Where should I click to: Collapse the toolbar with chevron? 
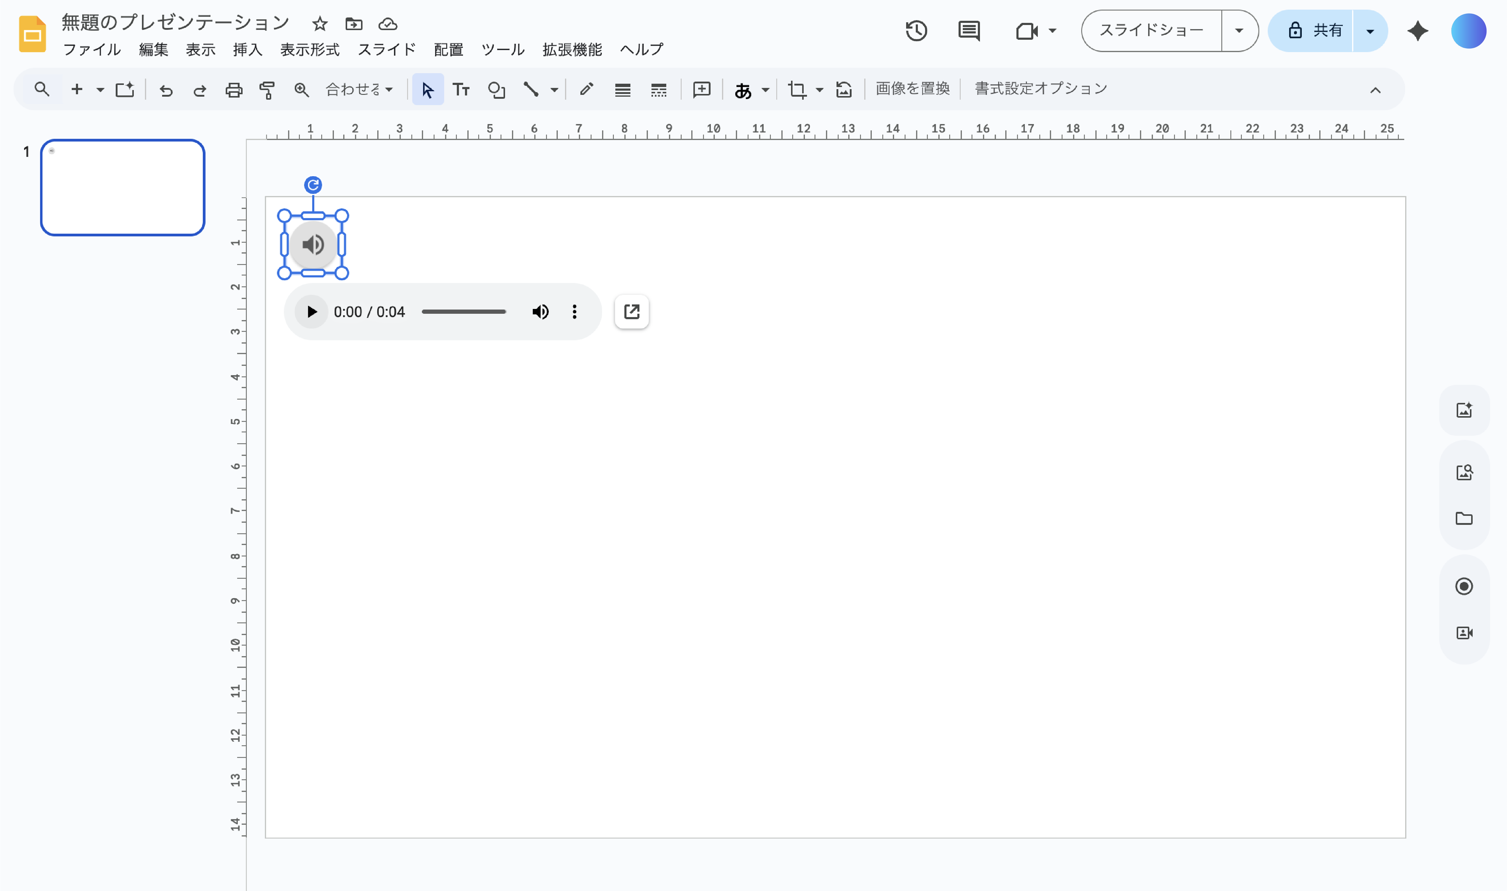(1375, 90)
